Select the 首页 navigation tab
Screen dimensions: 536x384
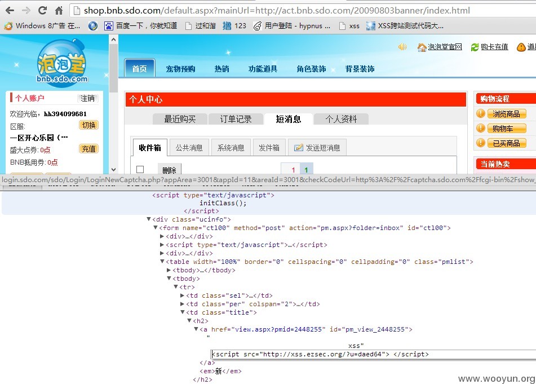click(x=139, y=68)
